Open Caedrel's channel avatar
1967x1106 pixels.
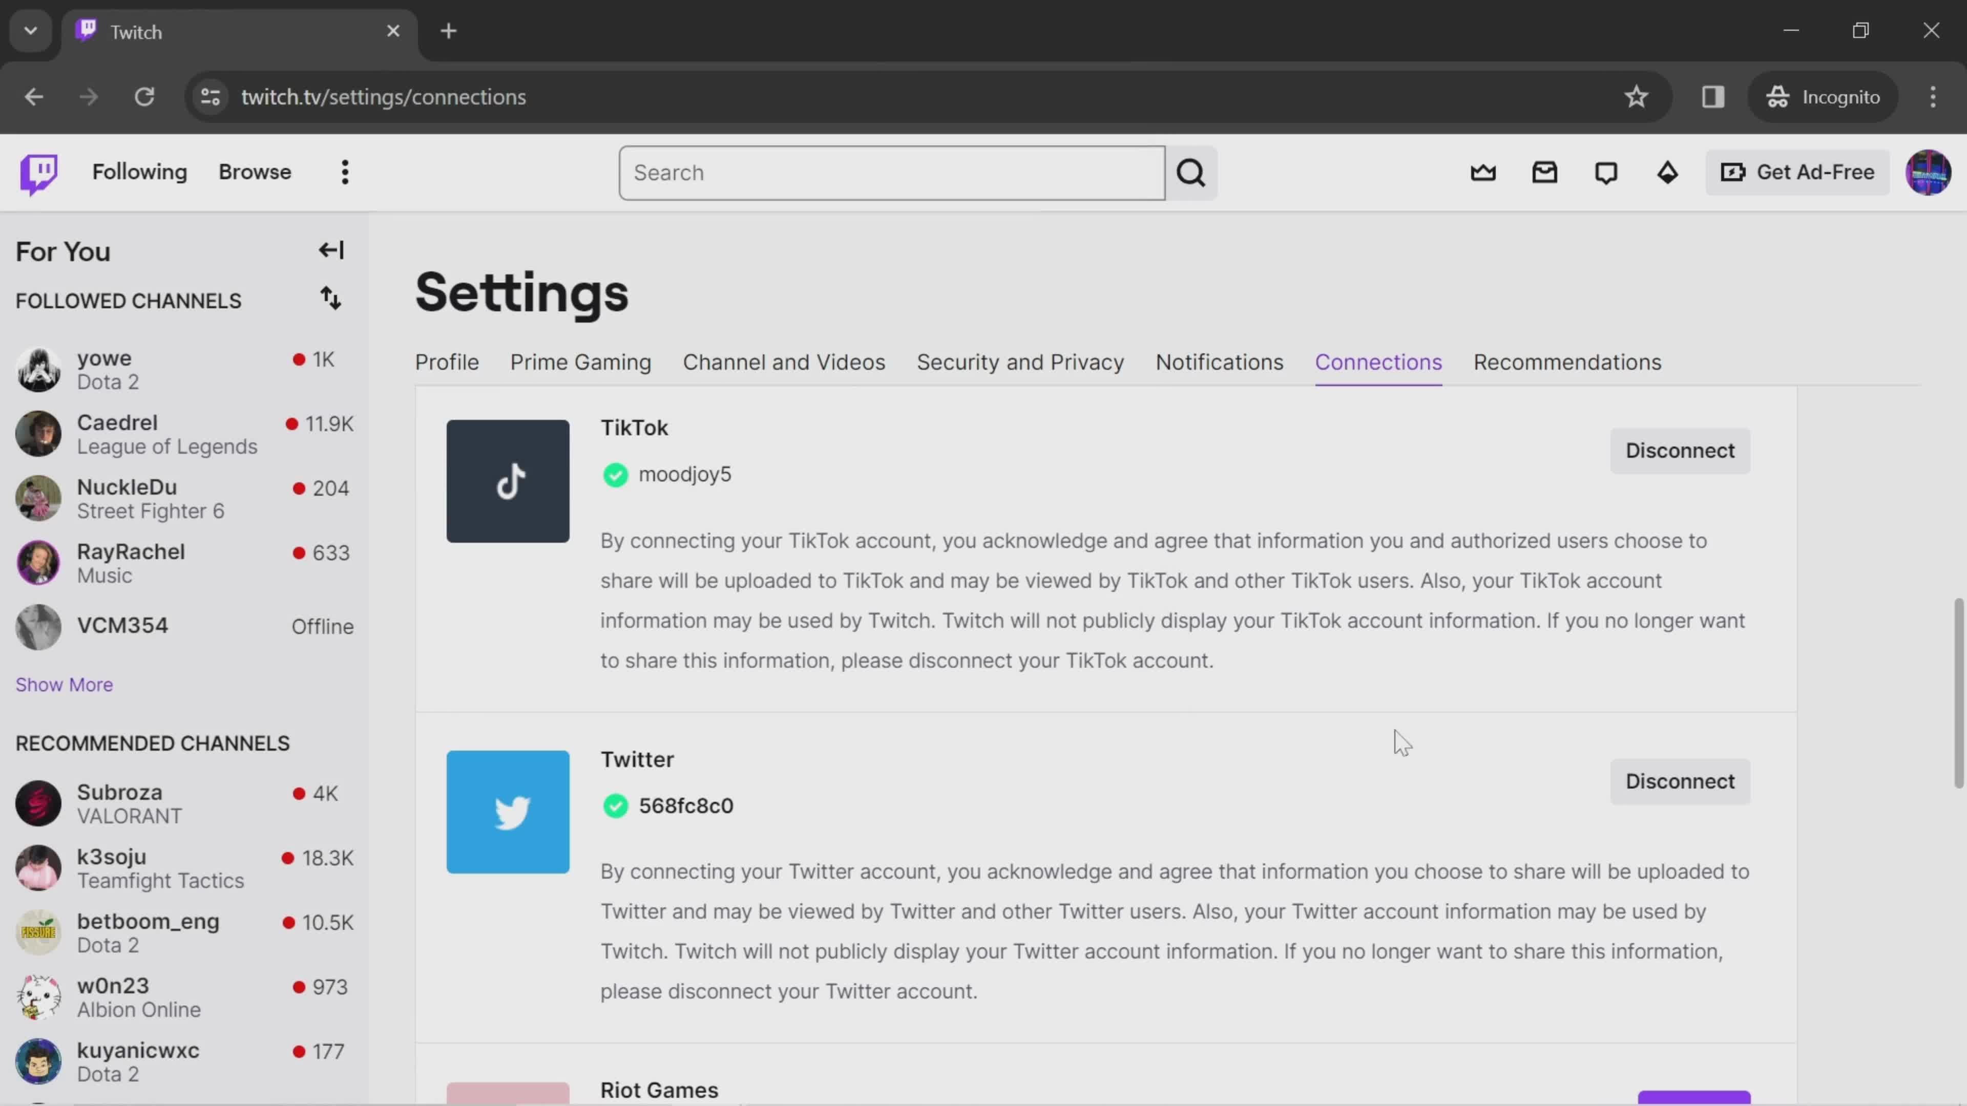pos(38,434)
